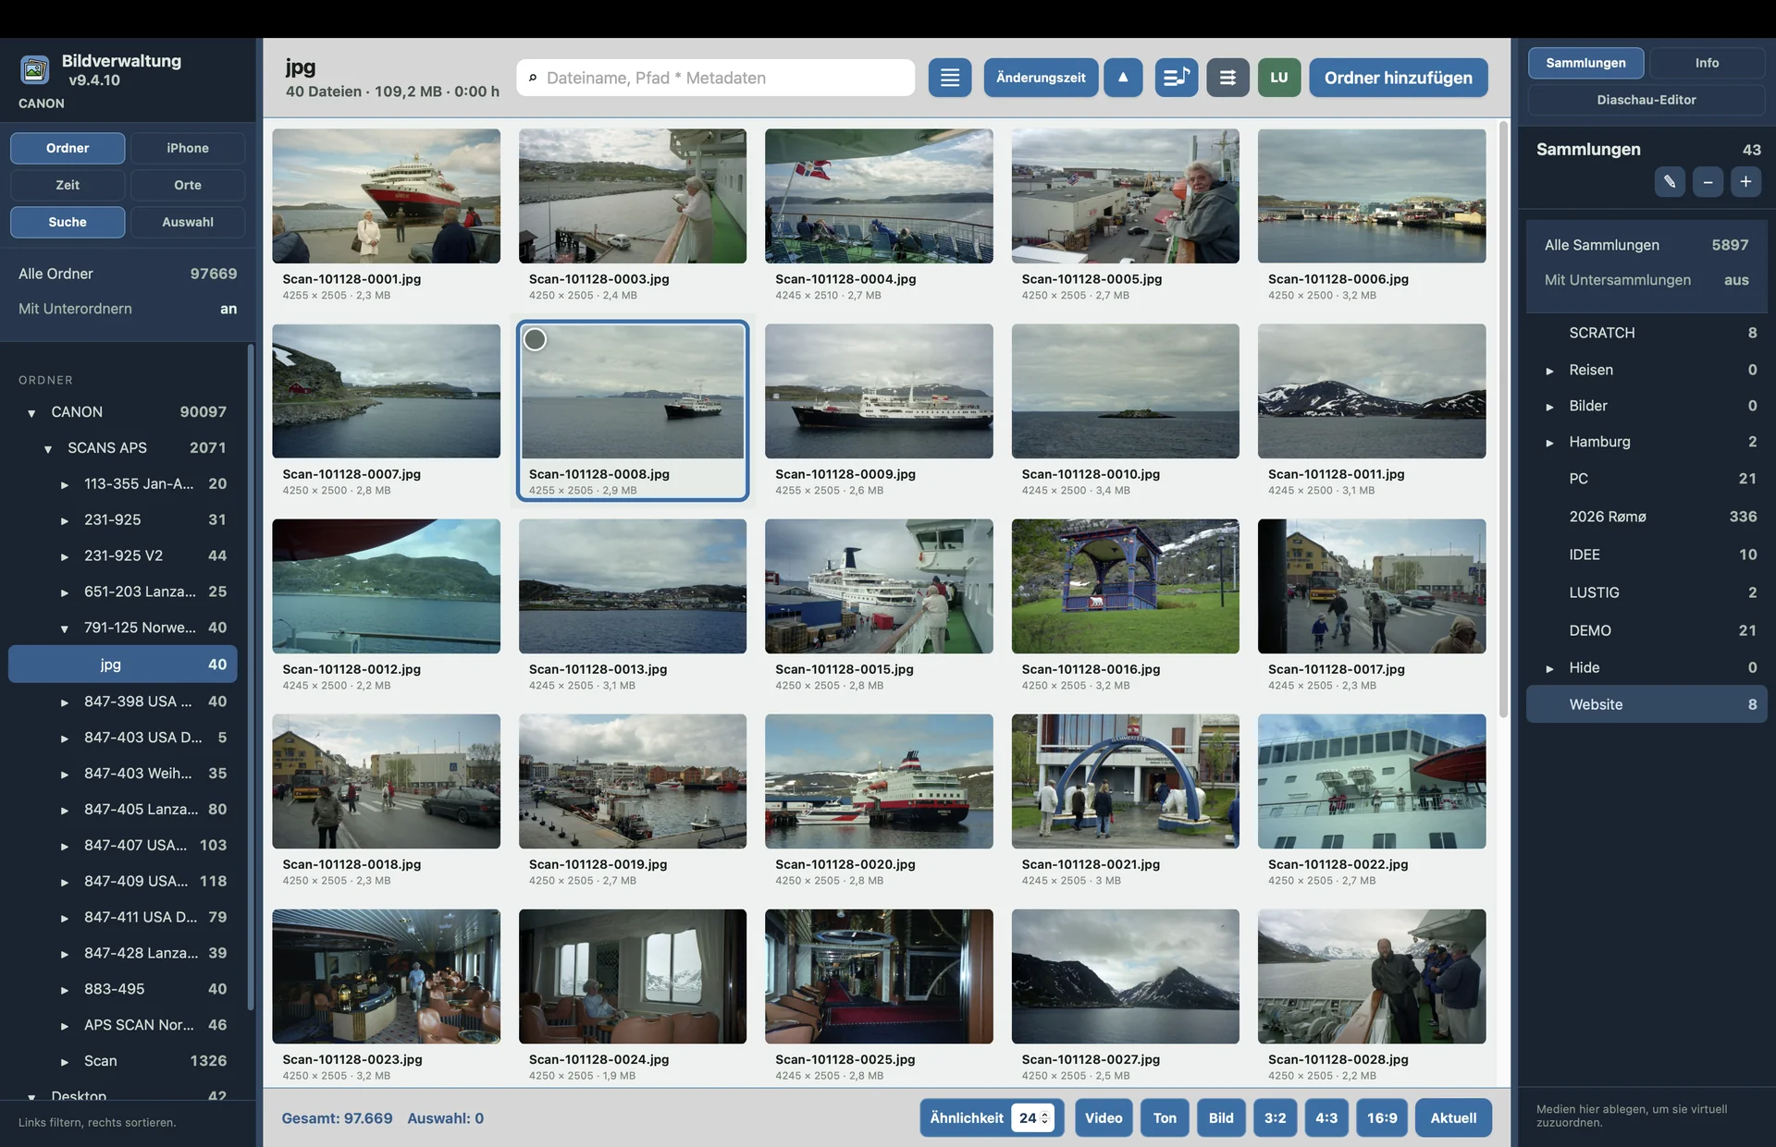Click the playlist music note icon
The height and width of the screenshot is (1147, 1776).
coord(1177,78)
